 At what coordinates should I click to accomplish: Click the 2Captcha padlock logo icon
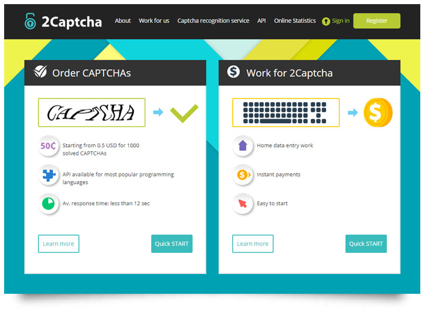(x=30, y=21)
